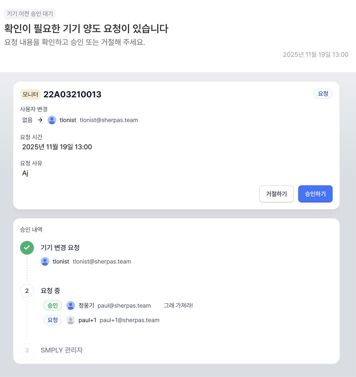356x377 pixels.
Task: Click paul+1's gray avatar icon
Action: point(71,320)
